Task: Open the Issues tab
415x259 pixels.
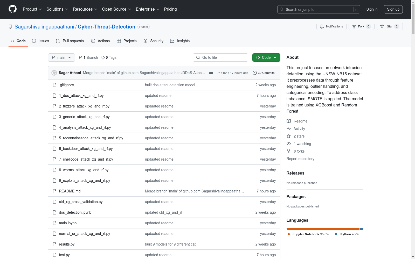Action: 40,41
